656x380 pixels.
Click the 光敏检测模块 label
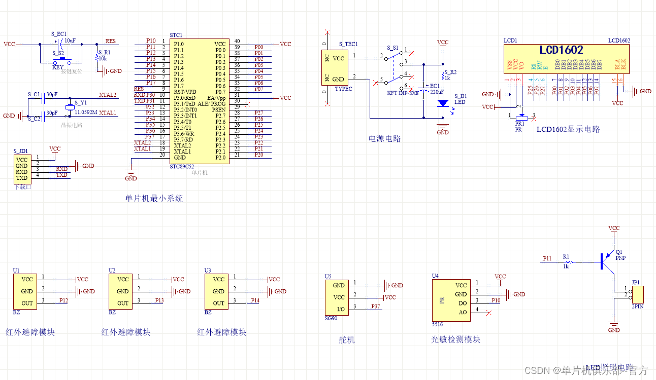455,339
